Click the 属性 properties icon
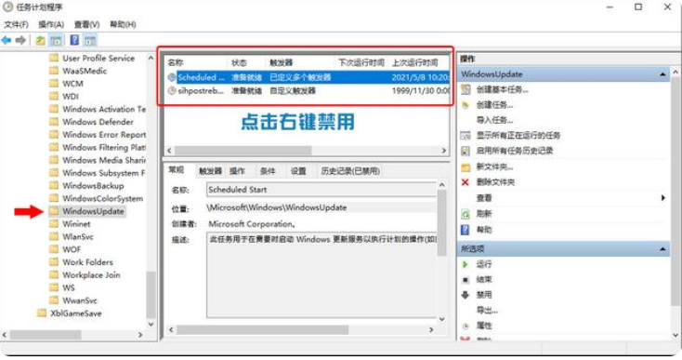Screen dimensions: 682x360 pyautogui.click(x=466, y=326)
